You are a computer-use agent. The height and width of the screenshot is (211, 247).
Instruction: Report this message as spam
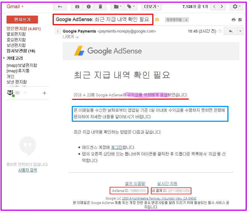pyautogui.click(x=89, y=7)
